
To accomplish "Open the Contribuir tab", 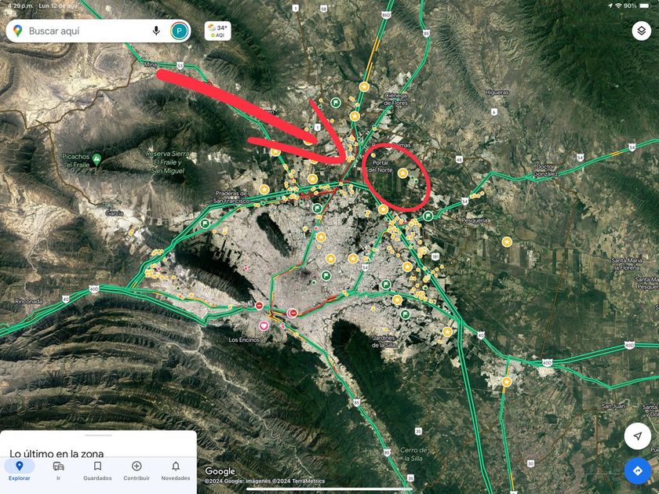I will pos(137,471).
